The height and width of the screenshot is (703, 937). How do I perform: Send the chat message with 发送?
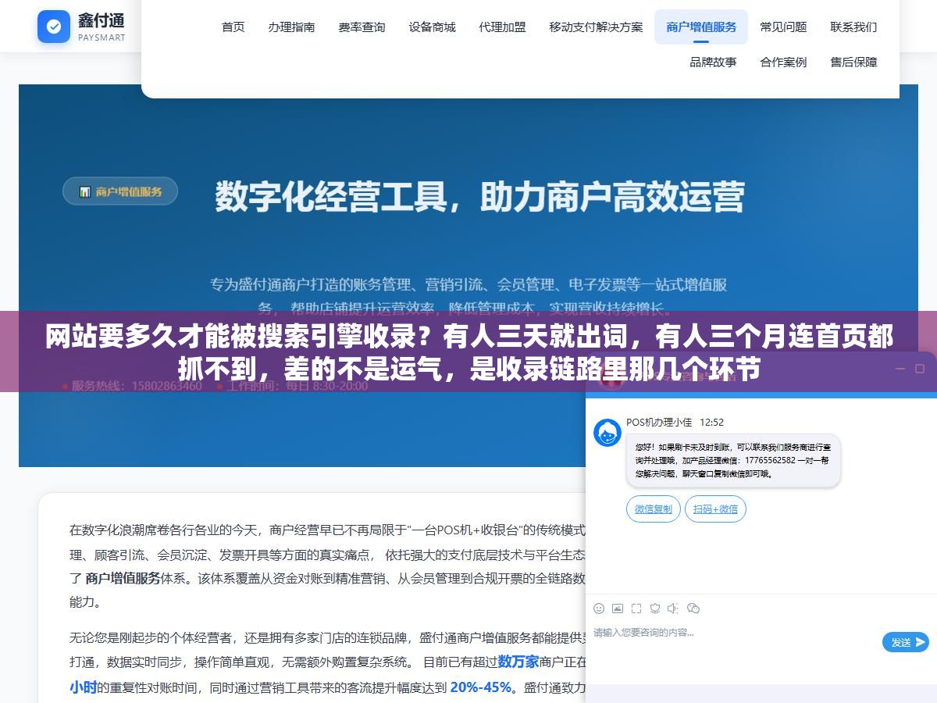coord(906,642)
